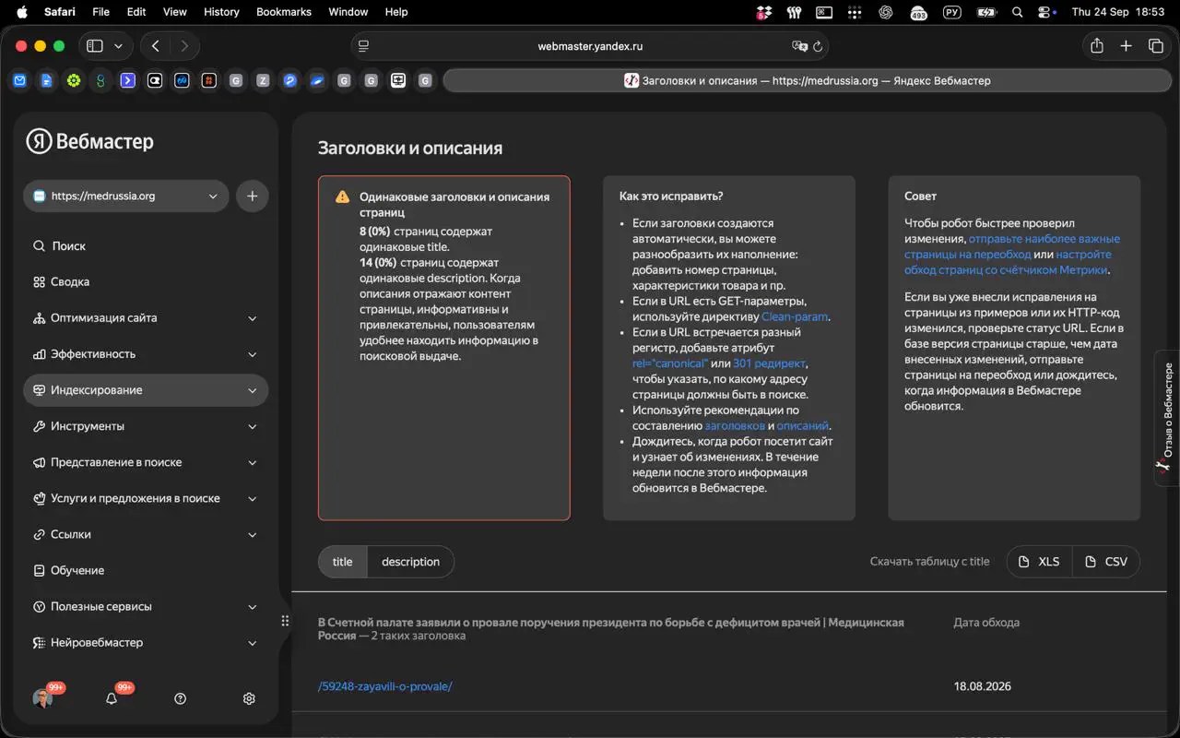This screenshot has width=1180, height=738.
Task: Go forward with Safari's forward arrow
Action: pos(185,46)
